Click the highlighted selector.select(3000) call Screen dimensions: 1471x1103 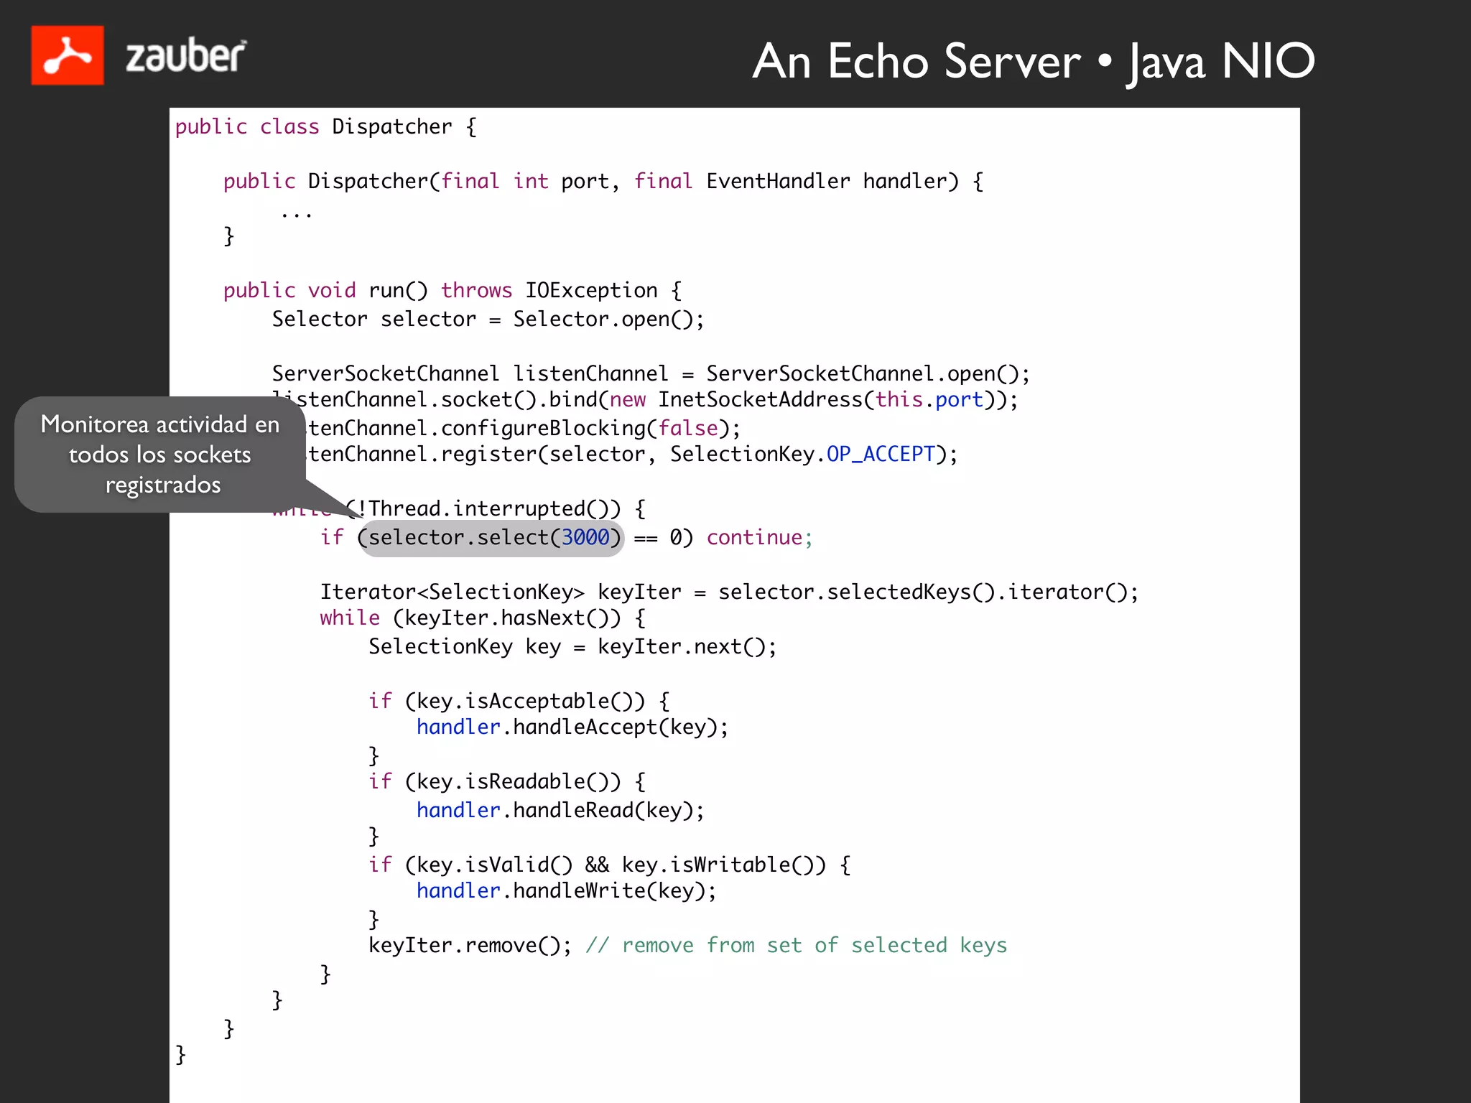(491, 538)
